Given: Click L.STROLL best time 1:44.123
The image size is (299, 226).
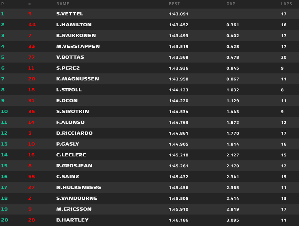Looking at the screenshot, I should pyautogui.click(x=179, y=90).
